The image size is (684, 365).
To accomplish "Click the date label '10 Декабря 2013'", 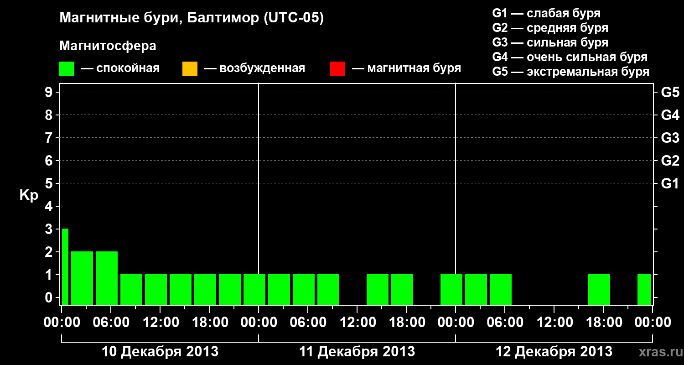I will (x=160, y=352).
